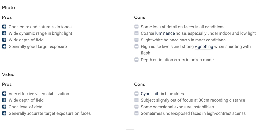Click minus icon next to Slight white balance casts

coord(136,40)
